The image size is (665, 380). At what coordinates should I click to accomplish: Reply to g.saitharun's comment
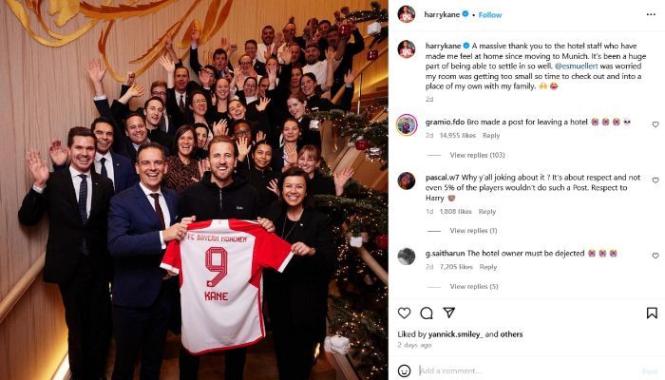click(488, 267)
